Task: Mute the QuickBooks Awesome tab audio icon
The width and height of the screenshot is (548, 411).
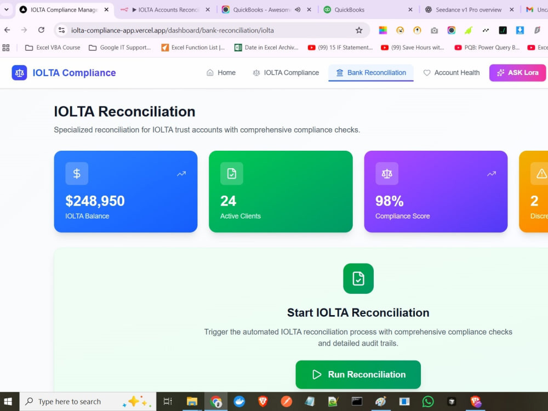Action: [298, 10]
